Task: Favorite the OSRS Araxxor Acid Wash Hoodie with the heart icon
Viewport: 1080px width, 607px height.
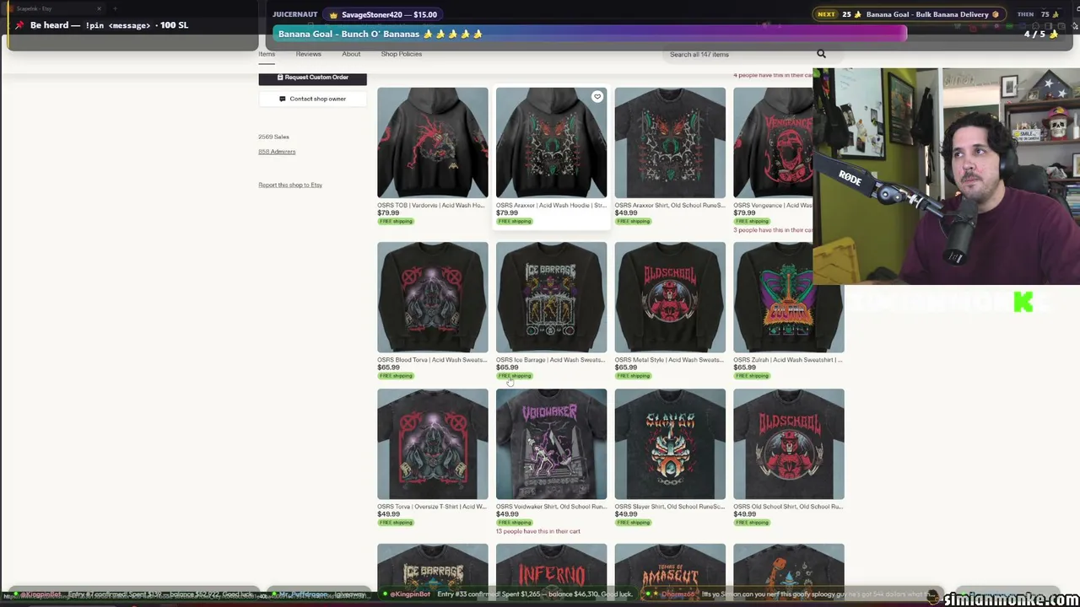Action: 597,97
